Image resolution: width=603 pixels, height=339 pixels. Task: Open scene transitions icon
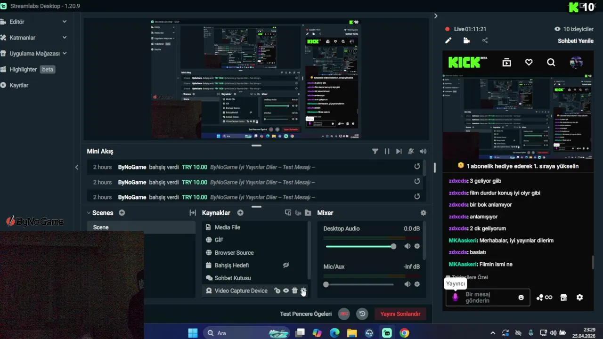[x=193, y=213]
